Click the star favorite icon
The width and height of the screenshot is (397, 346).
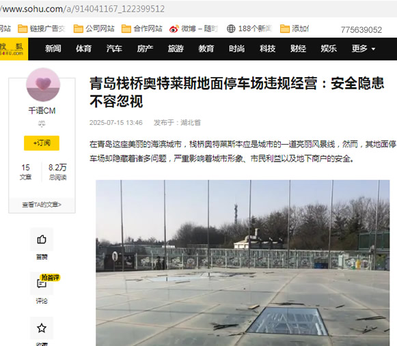point(42,328)
